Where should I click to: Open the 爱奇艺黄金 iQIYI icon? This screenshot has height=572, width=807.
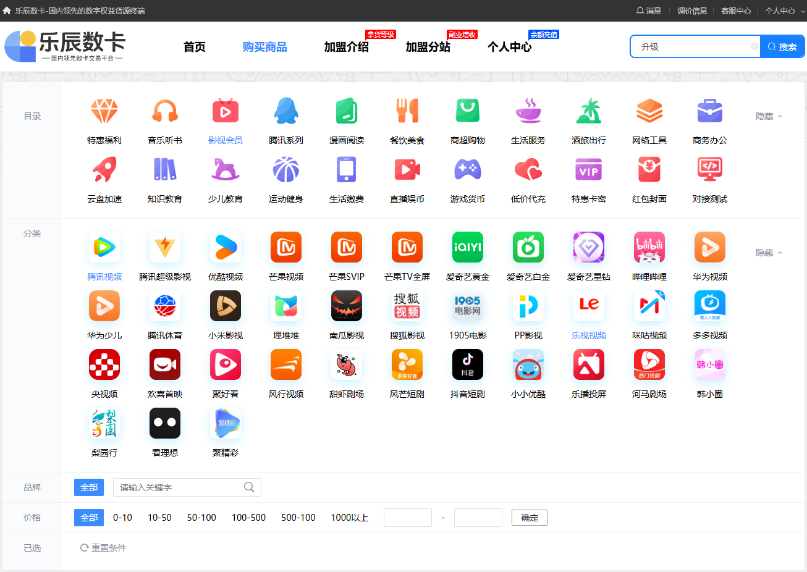(x=468, y=247)
